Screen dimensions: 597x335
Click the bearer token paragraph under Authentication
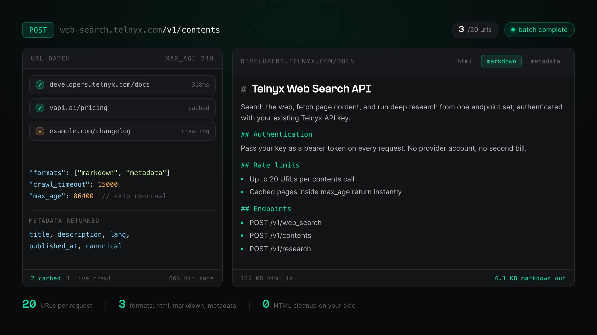click(384, 148)
